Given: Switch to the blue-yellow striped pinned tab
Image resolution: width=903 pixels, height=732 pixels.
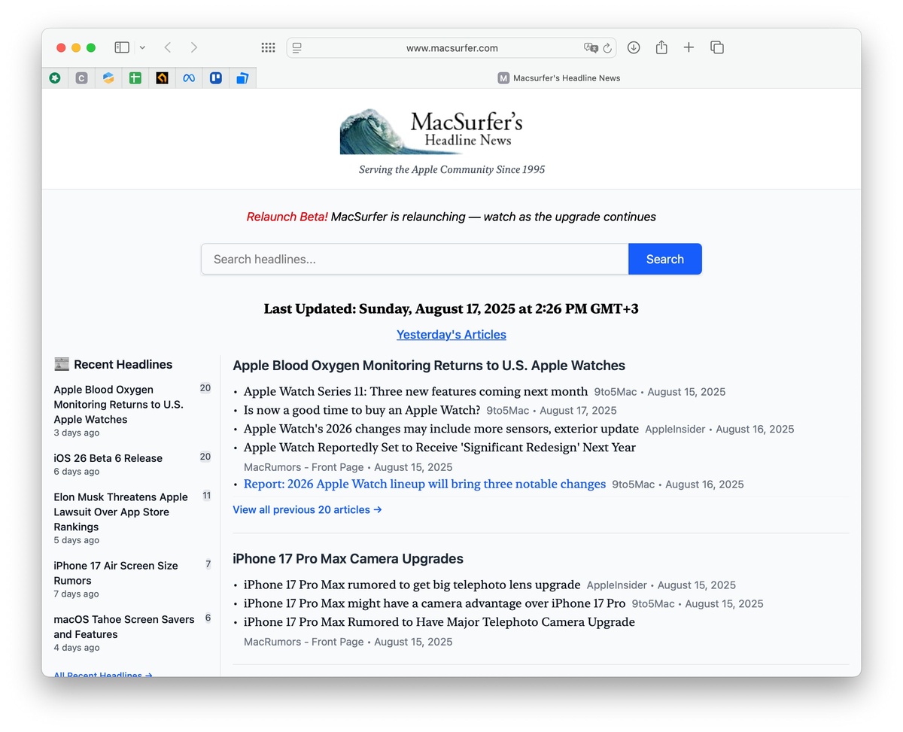Looking at the screenshot, I should [108, 77].
